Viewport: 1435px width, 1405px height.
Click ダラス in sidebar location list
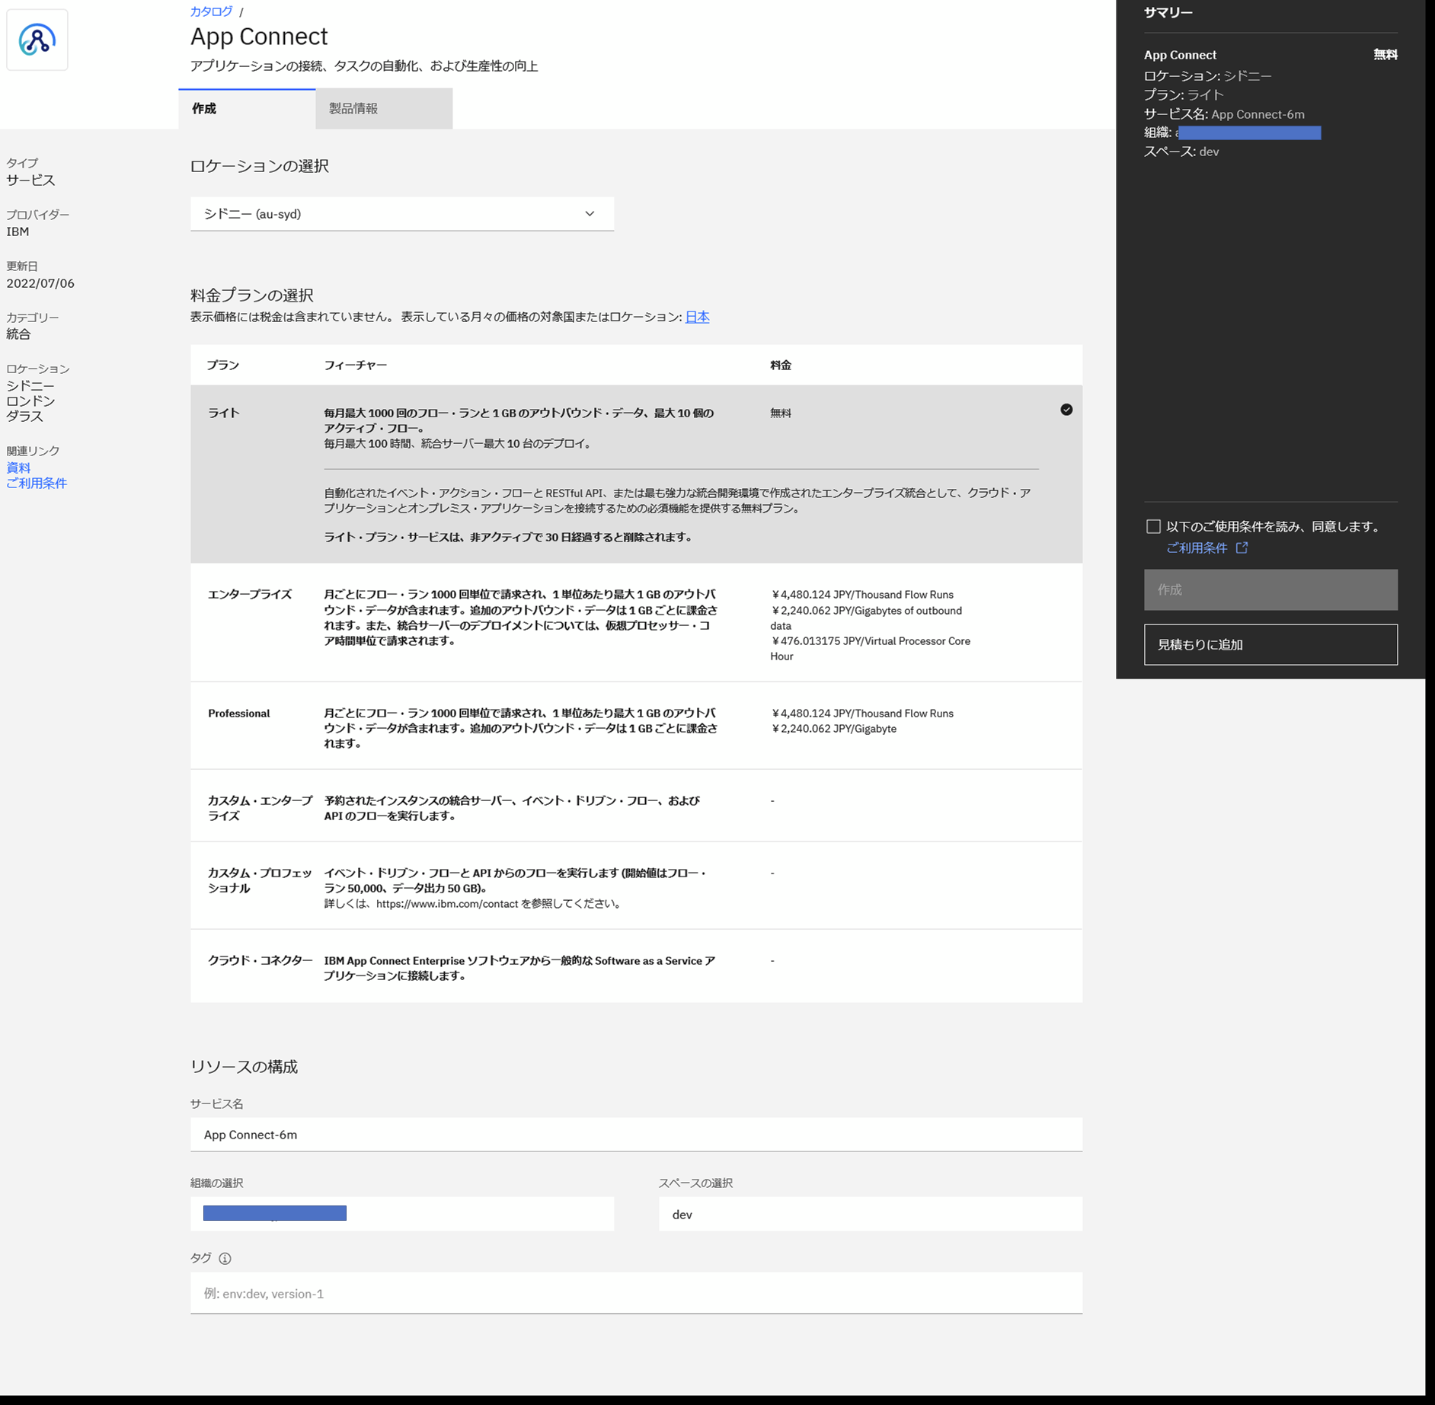[x=24, y=416]
